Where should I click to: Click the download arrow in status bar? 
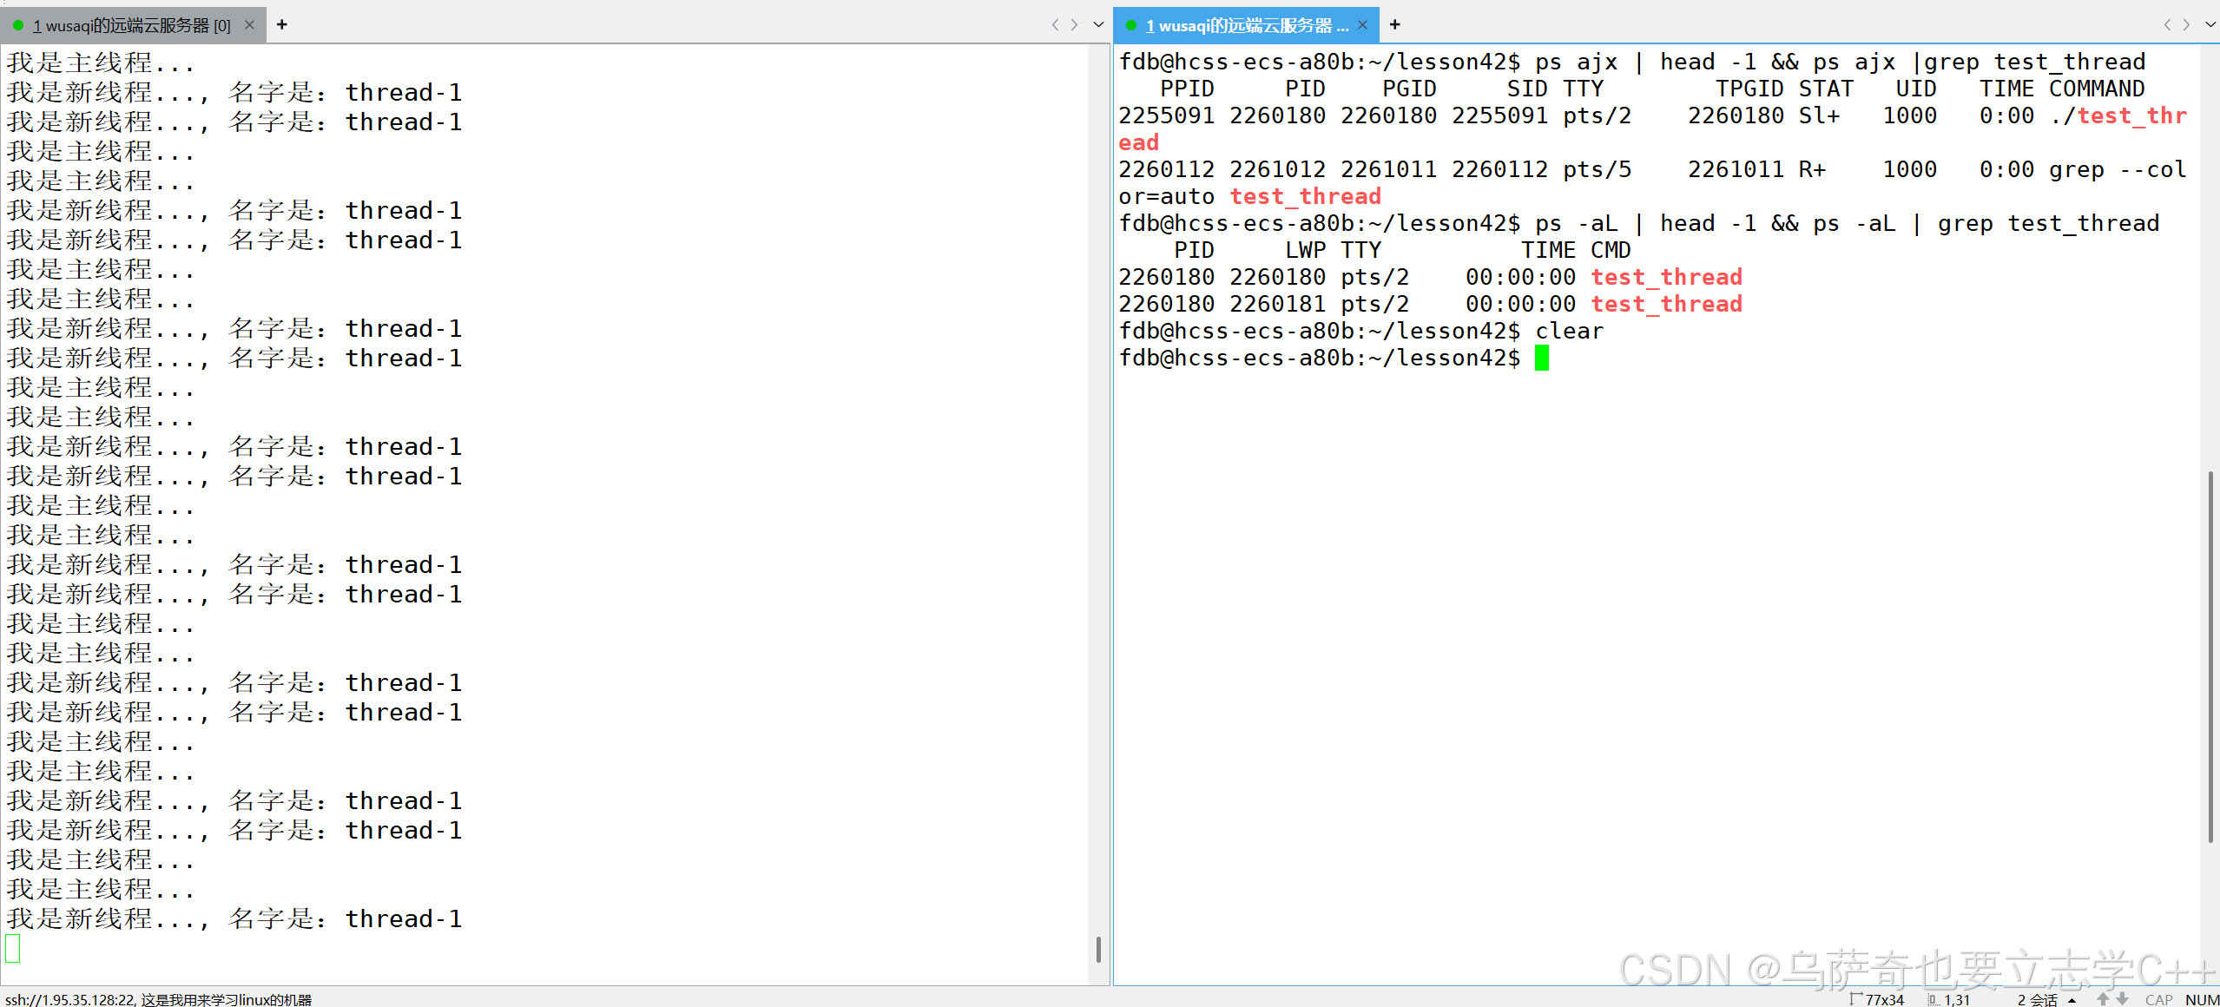point(2122,1000)
